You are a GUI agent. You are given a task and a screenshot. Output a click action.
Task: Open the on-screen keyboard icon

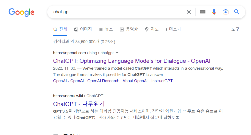click(203, 12)
